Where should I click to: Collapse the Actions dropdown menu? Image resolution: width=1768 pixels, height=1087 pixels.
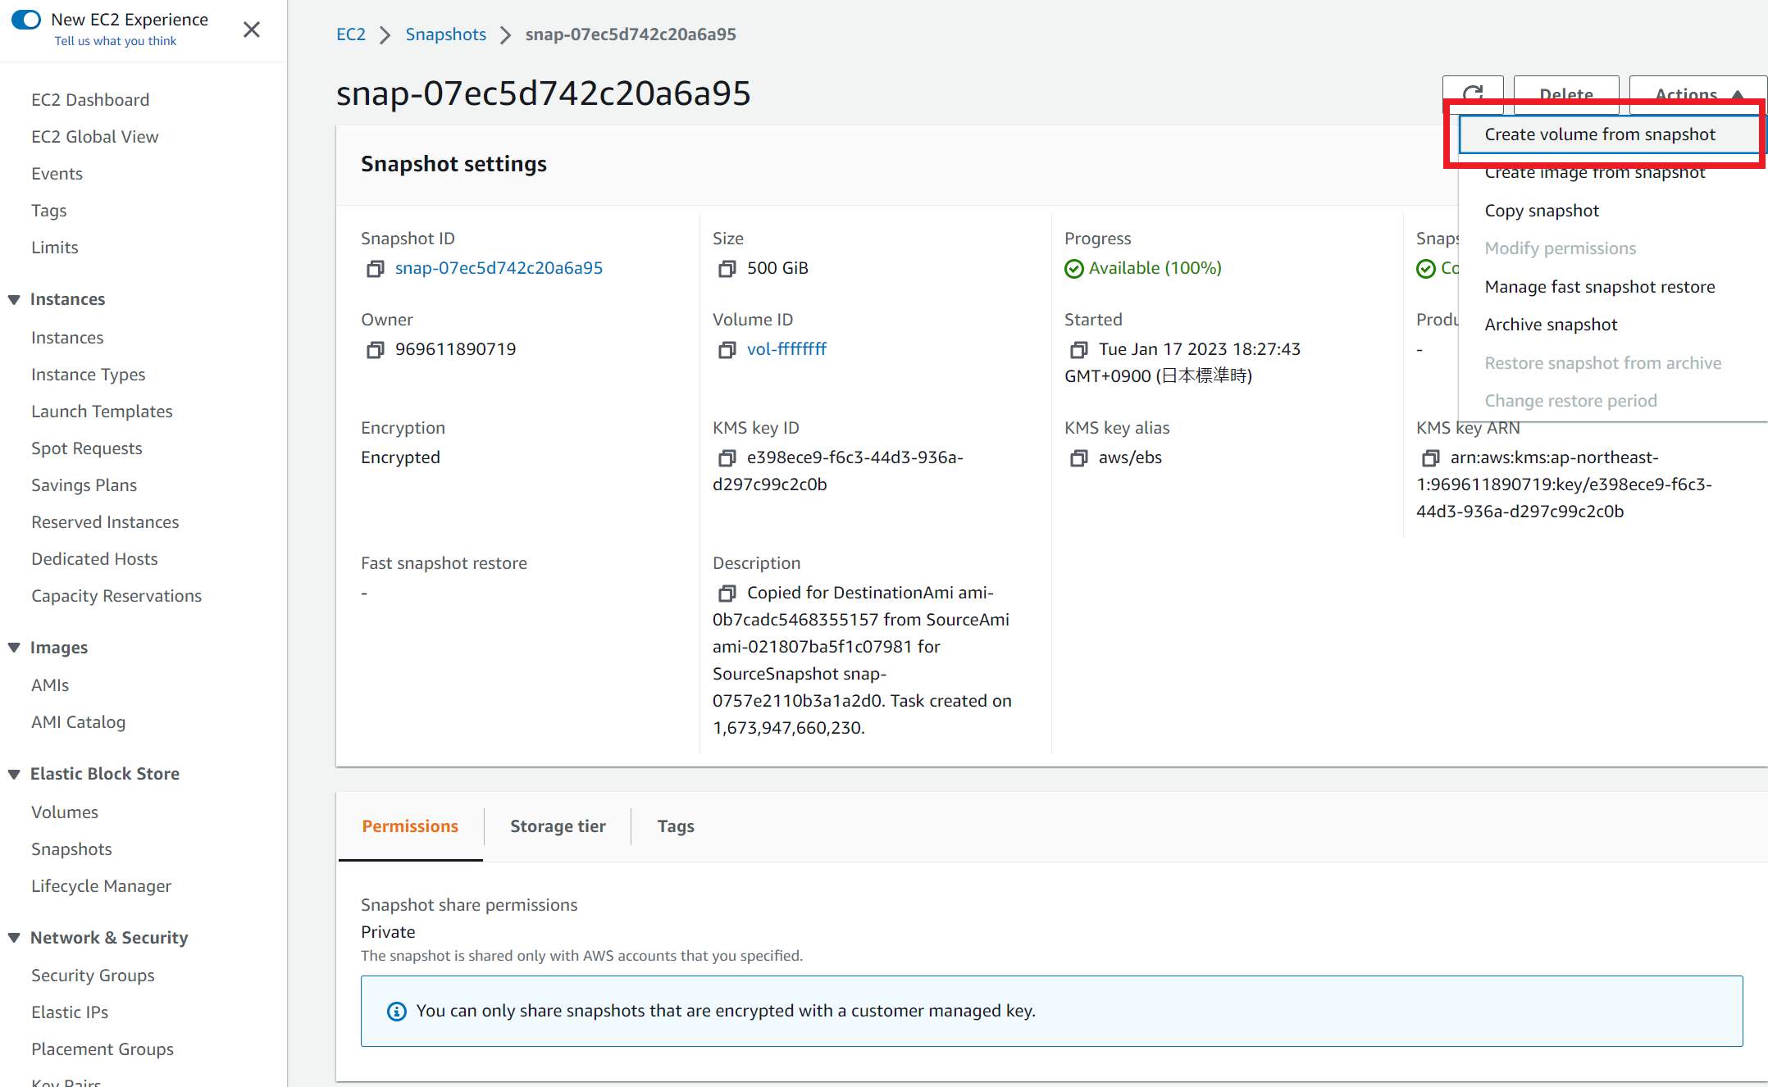[x=1697, y=93]
